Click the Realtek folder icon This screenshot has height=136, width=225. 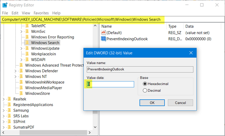(9, 99)
